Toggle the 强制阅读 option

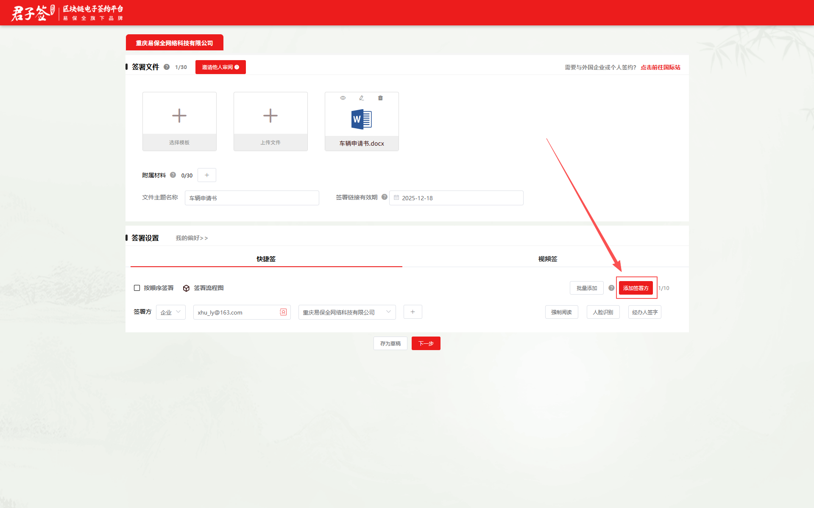click(561, 312)
